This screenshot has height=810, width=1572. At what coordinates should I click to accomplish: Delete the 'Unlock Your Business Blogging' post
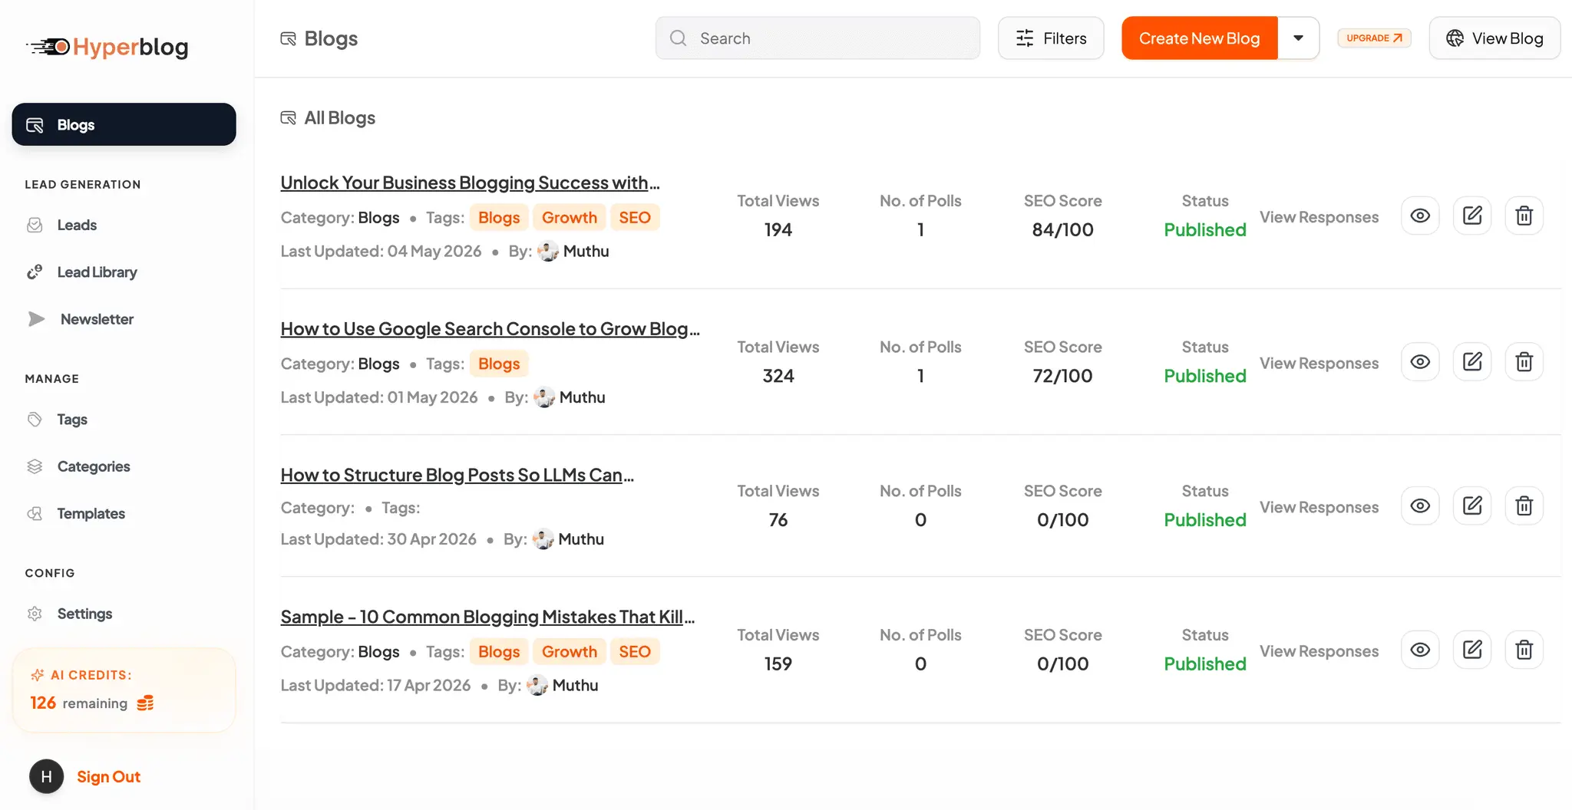(1524, 216)
